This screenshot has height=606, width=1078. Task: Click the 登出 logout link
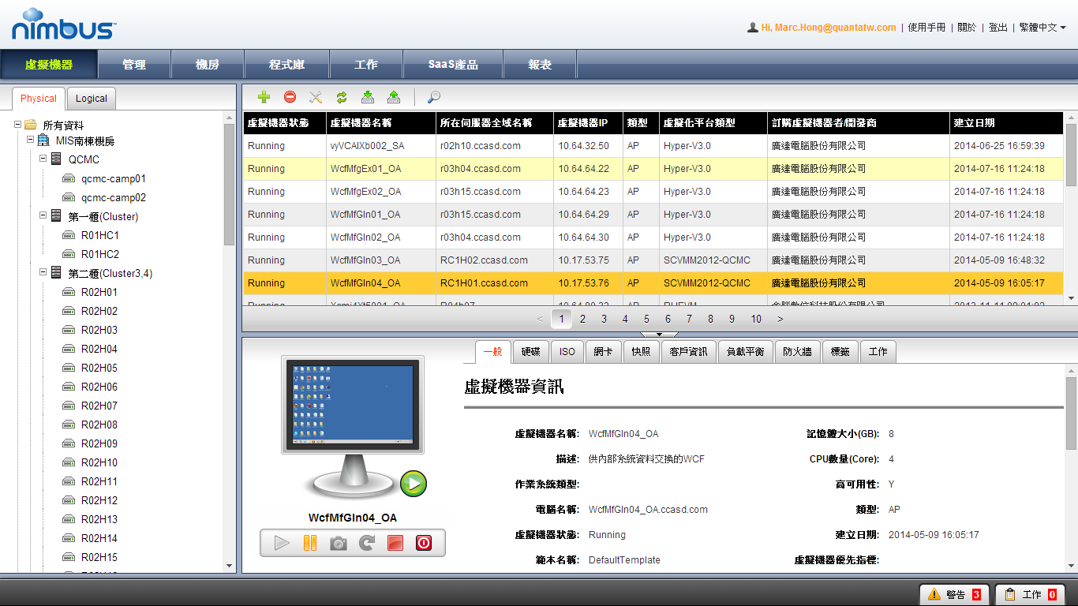(x=998, y=28)
